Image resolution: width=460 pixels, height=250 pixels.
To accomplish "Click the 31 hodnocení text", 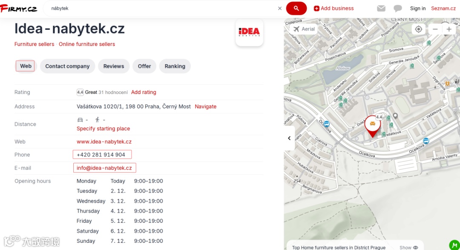I will (113, 93).
